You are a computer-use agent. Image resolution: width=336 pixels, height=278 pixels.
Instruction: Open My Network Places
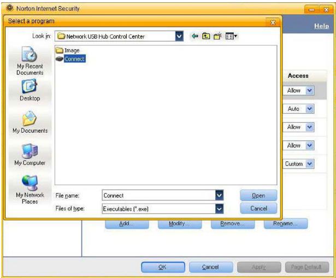coord(30,190)
